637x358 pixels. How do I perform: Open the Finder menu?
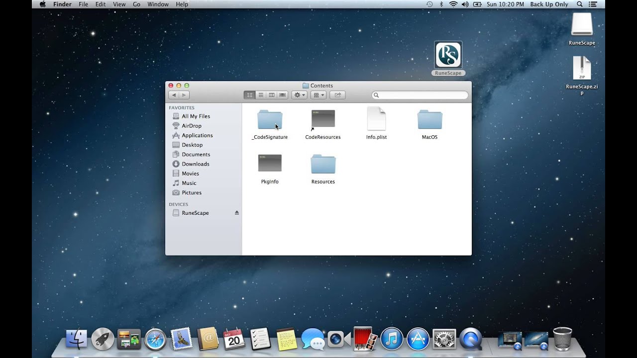point(63,4)
